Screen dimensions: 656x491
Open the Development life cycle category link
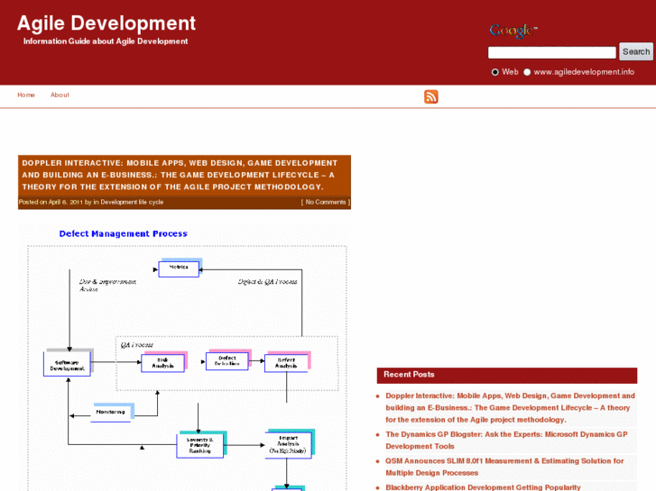[x=132, y=202]
